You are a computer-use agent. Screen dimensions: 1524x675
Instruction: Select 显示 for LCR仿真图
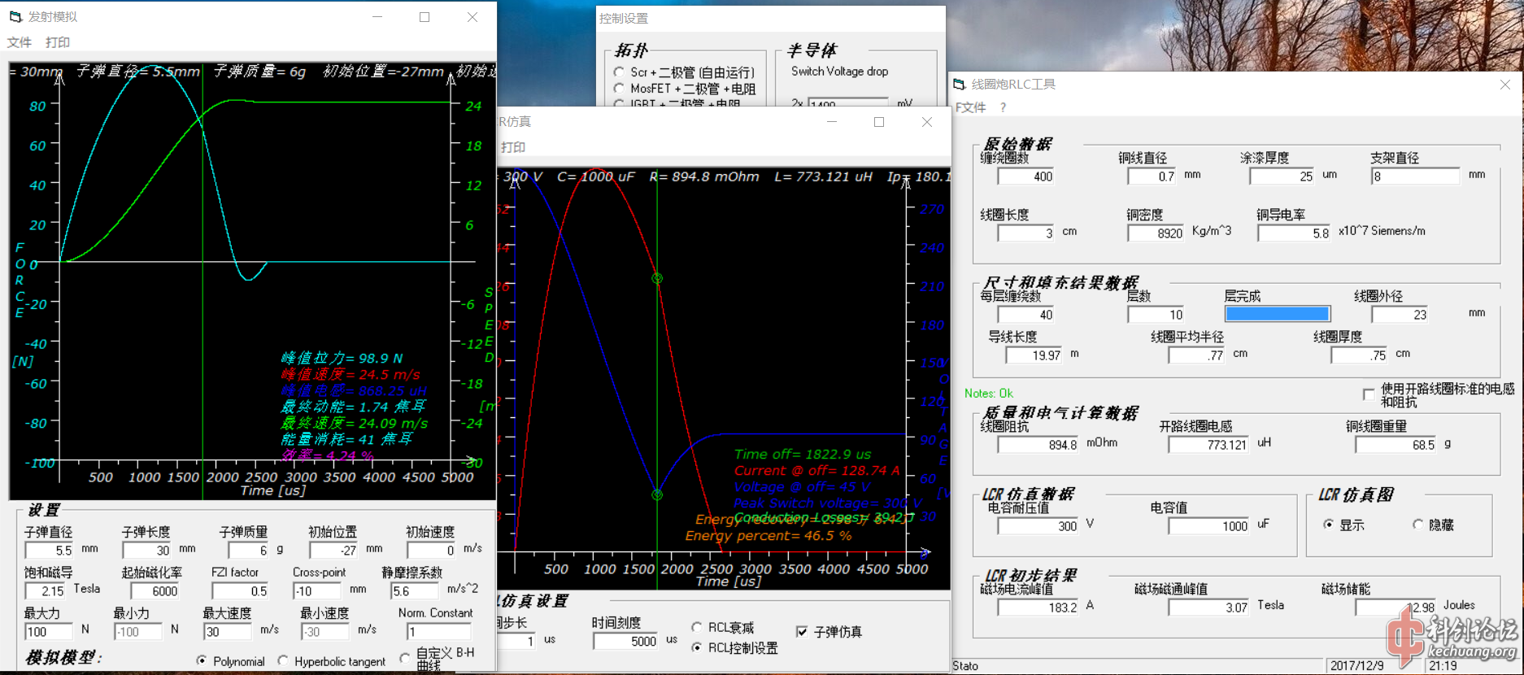1329,525
